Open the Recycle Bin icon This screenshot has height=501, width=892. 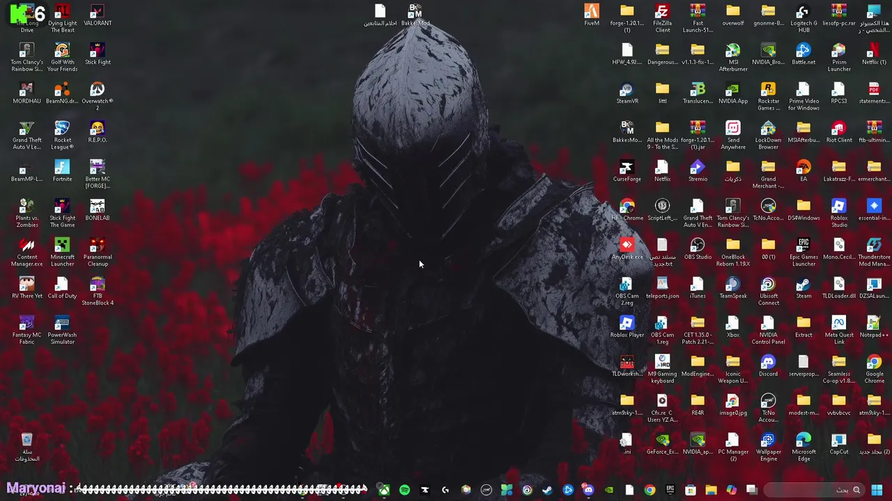[x=26, y=447]
